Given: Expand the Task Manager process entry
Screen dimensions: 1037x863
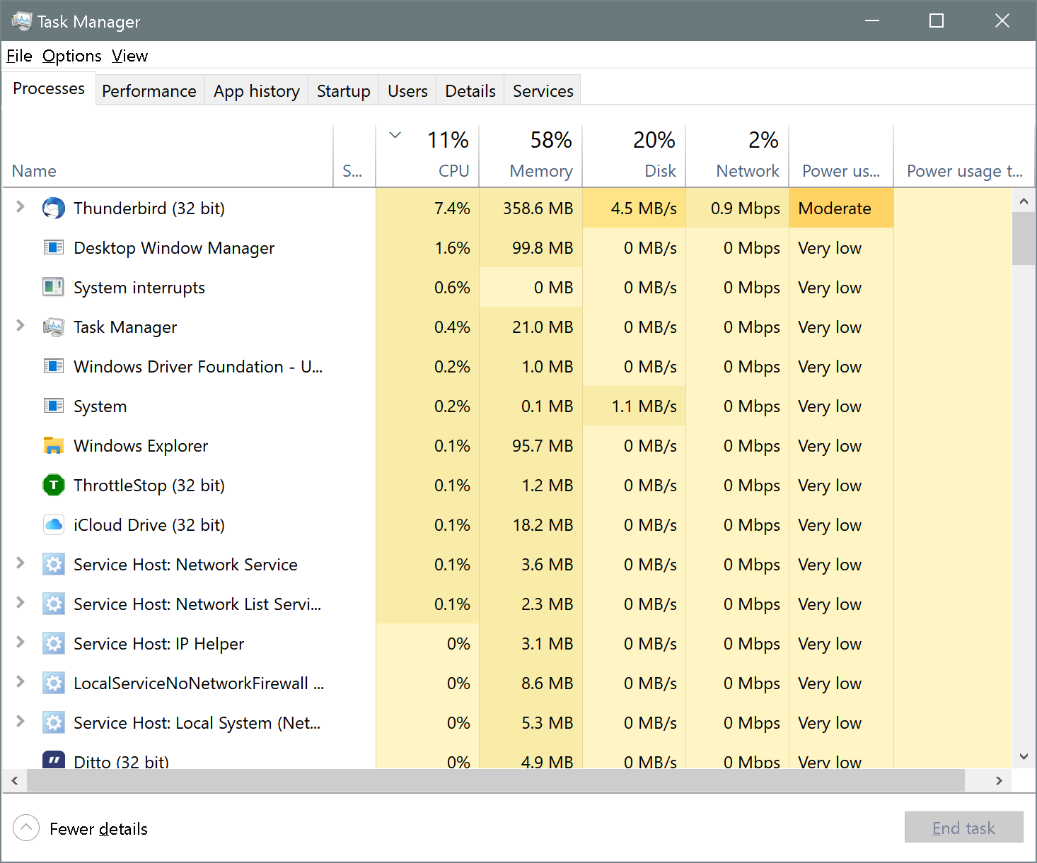Looking at the screenshot, I should coord(21,326).
